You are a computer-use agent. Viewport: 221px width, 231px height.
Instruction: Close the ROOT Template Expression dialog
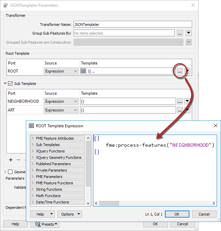point(216,126)
